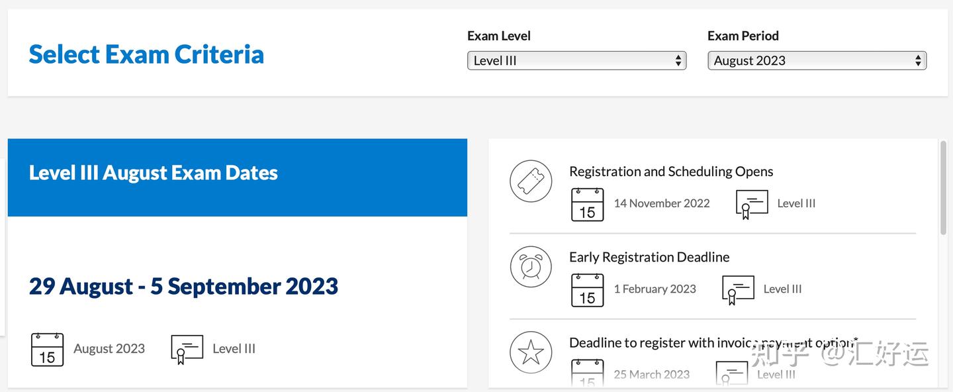This screenshot has width=953, height=392.
Task: Click the 14 November 2022 date text
Action: [x=662, y=203]
